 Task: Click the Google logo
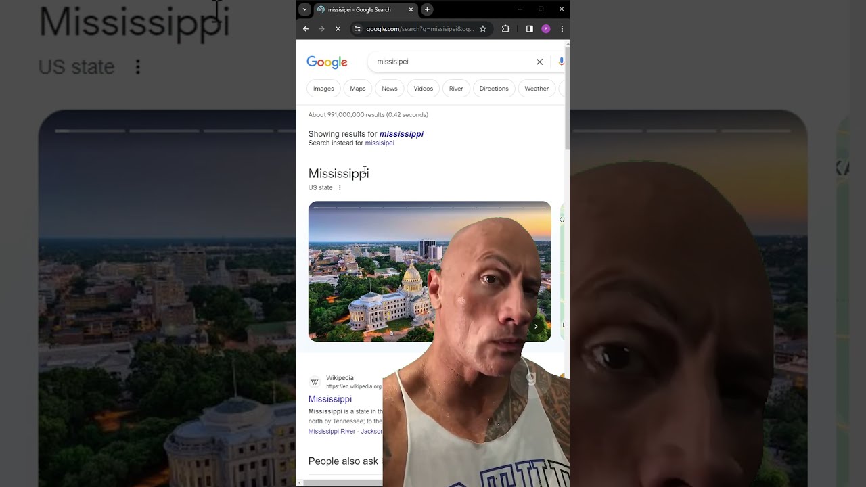point(327,62)
